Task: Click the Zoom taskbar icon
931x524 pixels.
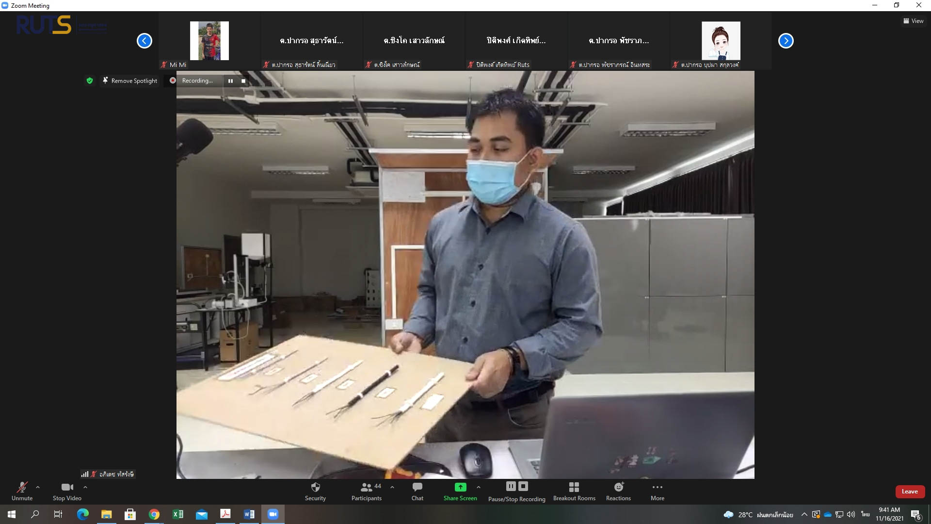Action: pyautogui.click(x=273, y=514)
